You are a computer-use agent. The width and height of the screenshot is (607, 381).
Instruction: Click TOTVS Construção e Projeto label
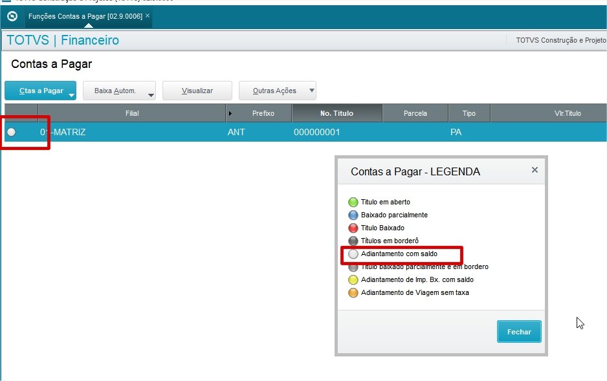tap(561, 40)
